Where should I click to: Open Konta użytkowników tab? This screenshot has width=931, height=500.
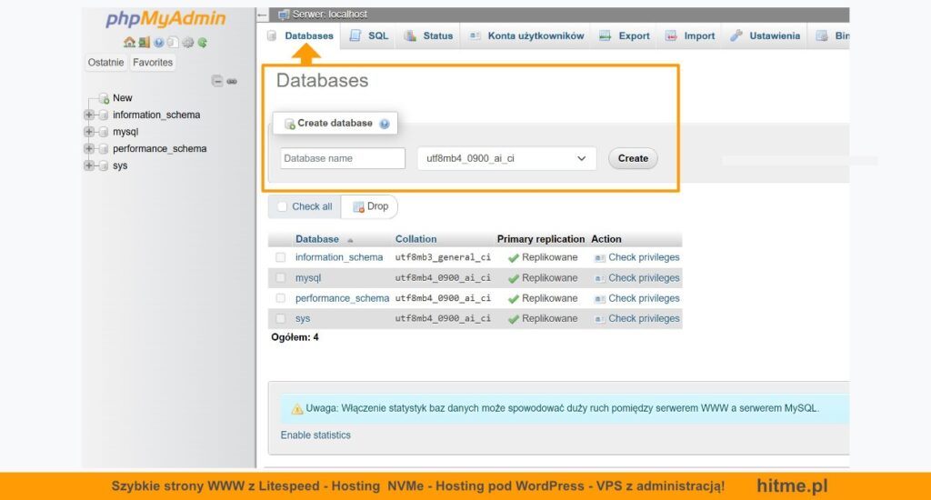[526, 35]
